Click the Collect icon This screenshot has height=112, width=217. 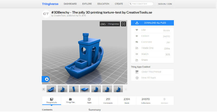tap(137, 36)
